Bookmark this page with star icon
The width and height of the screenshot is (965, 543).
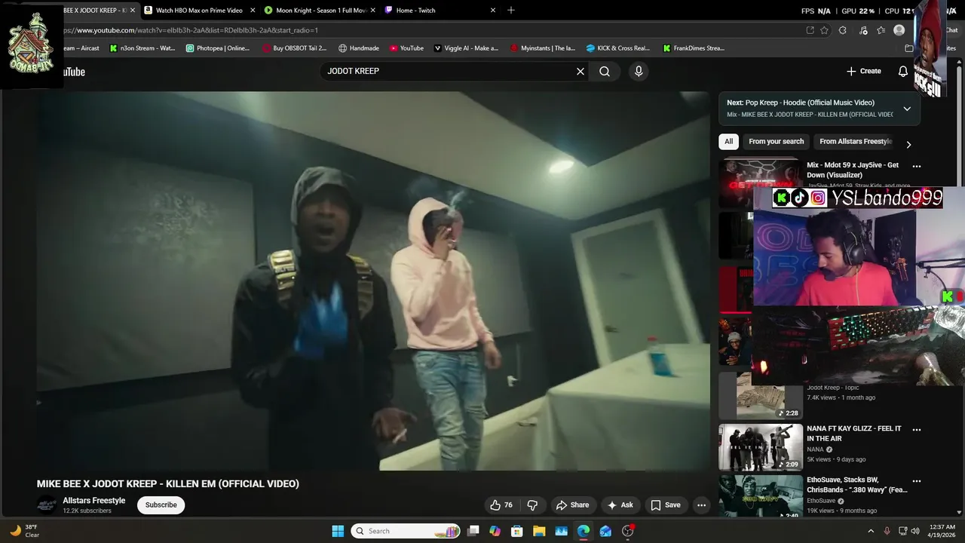[x=825, y=30]
